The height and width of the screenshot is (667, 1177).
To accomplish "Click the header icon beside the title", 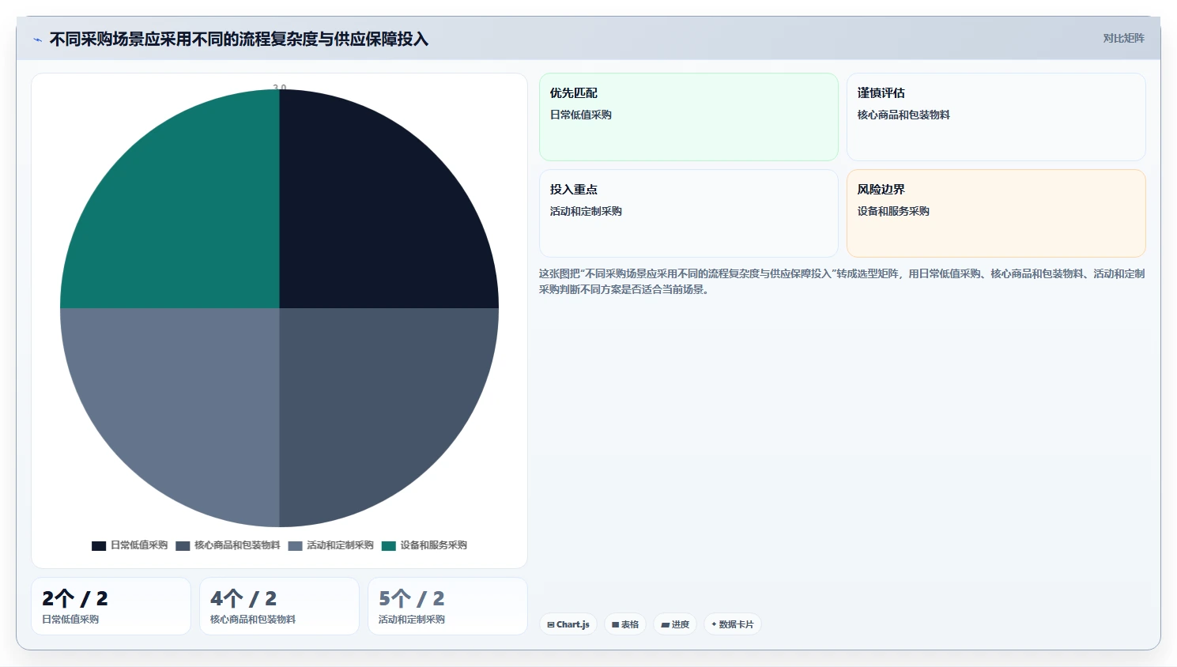I will (37, 40).
